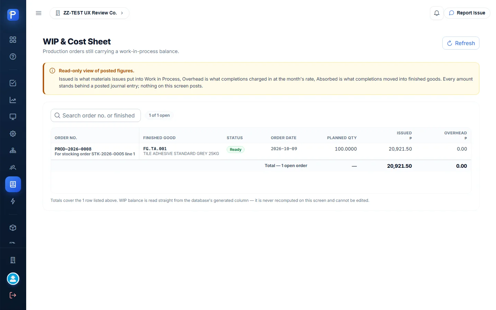The width and height of the screenshot is (496, 310).
Task: Click the Report Issue button
Action: 467,13
